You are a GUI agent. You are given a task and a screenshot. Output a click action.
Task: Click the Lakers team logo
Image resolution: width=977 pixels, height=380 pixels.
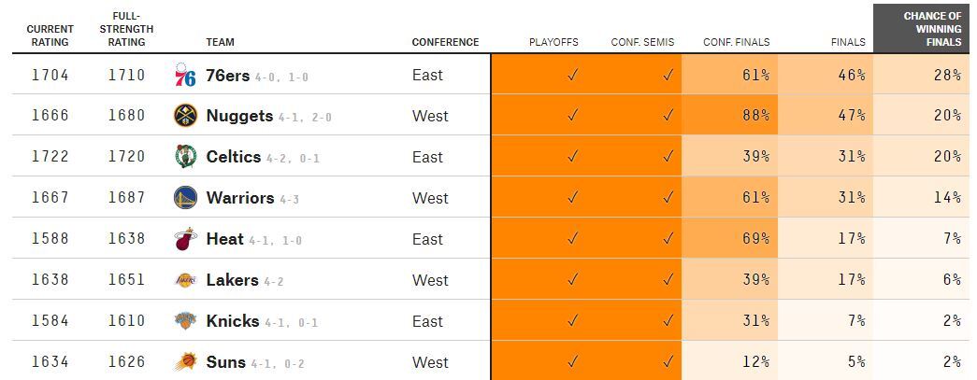pyautogui.click(x=185, y=280)
